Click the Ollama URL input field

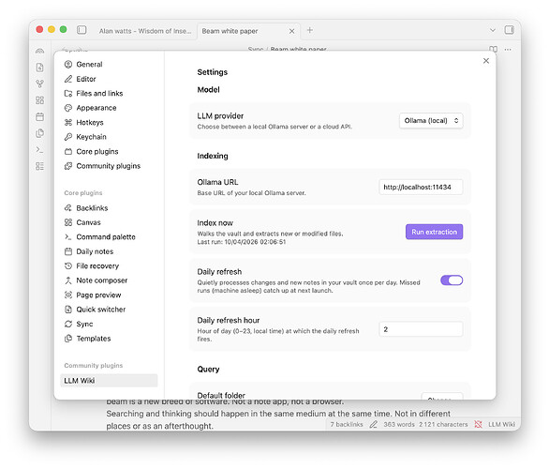pos(421,188)
